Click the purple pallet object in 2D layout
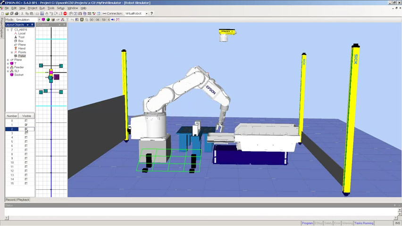 click(x=57, y=77)
